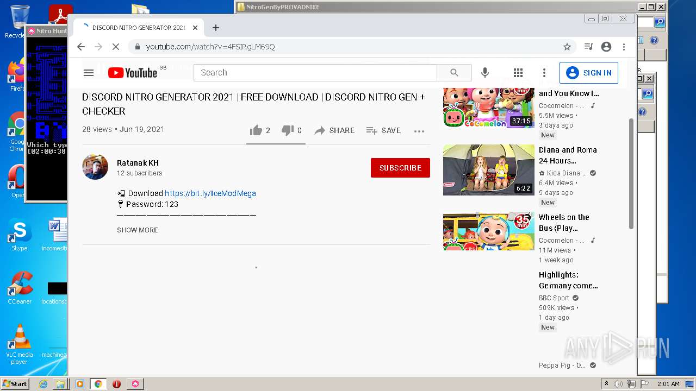Screen dimensions: 696x391
Task: Go back using Chrome's back arrow
Action: click(81, 47)
